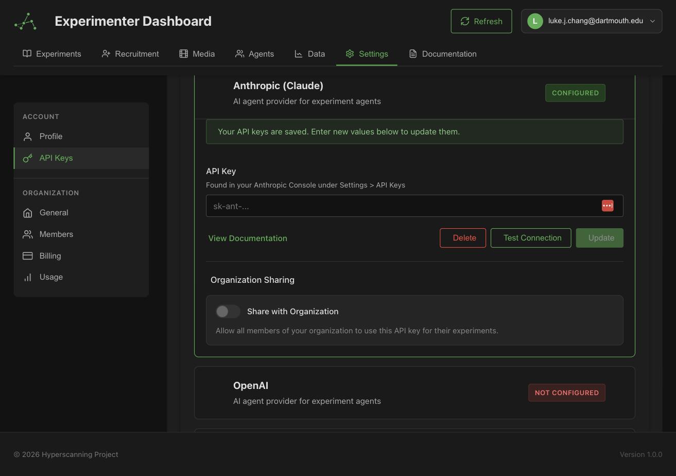Click the Documentation file icon
This screenshot has width=676, height=476.
pyautogui.click(x=413, y=54)
